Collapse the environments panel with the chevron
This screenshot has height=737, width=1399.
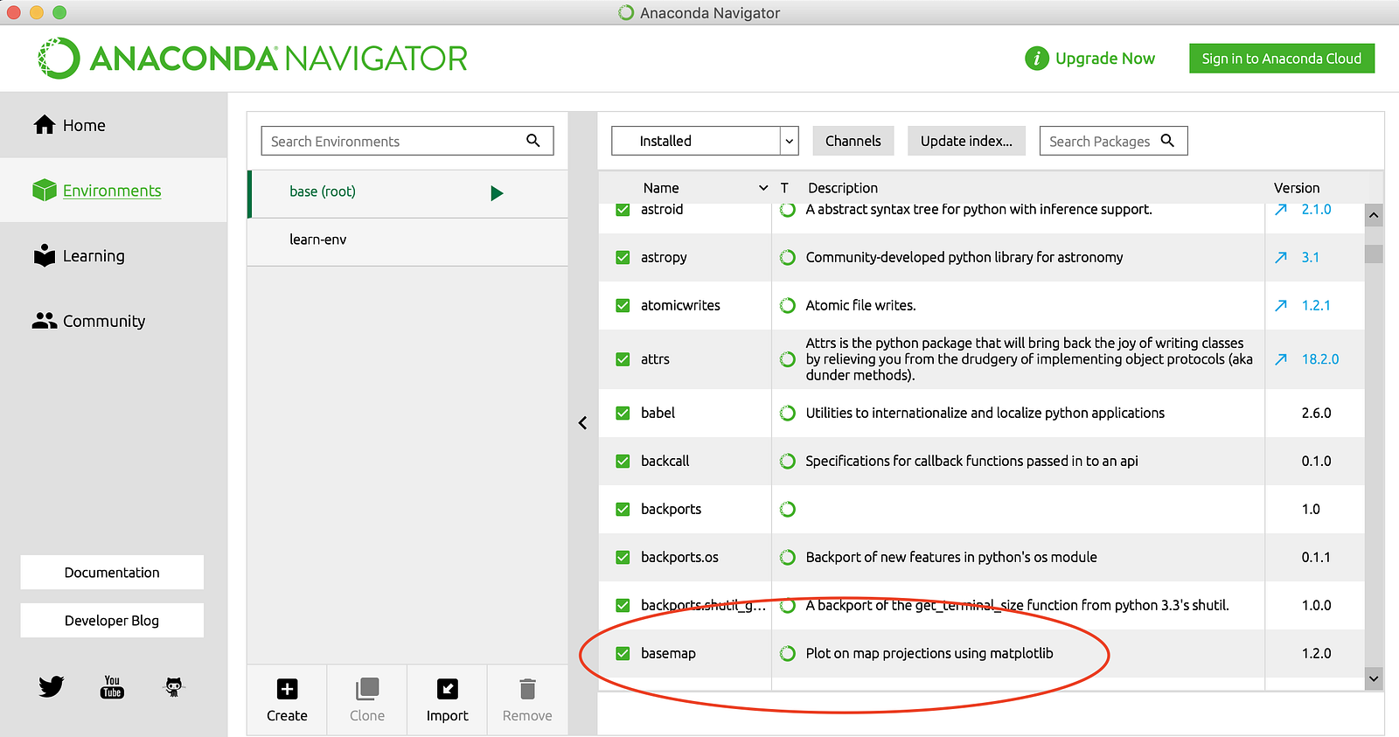(582, 423)
